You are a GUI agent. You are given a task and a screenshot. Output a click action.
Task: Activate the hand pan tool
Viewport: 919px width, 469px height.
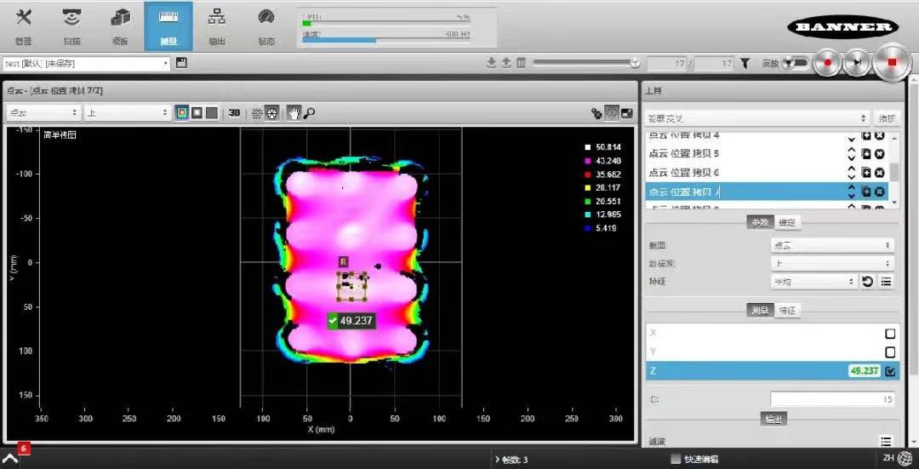coord(294,113)
